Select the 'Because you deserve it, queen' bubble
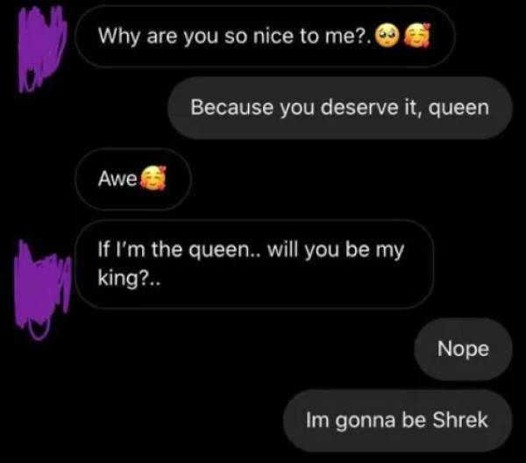Image resolution: width=526 pixels, height=463 pixels. pos(340,108)
